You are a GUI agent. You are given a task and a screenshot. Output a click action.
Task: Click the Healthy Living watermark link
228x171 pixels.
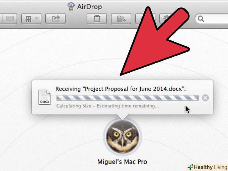pos(208,167)
